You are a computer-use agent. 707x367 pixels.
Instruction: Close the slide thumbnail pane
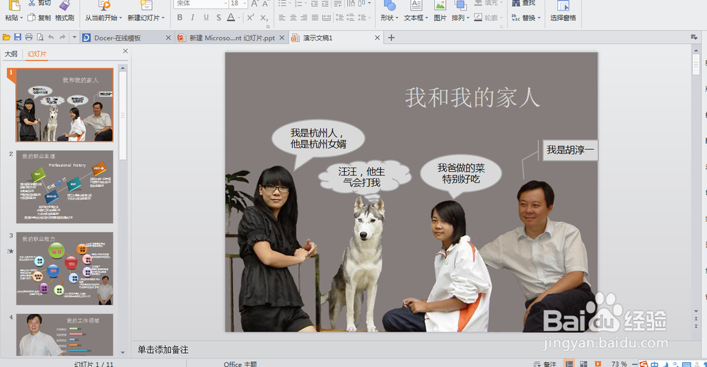pyautogui.click(x=125, y=52)
